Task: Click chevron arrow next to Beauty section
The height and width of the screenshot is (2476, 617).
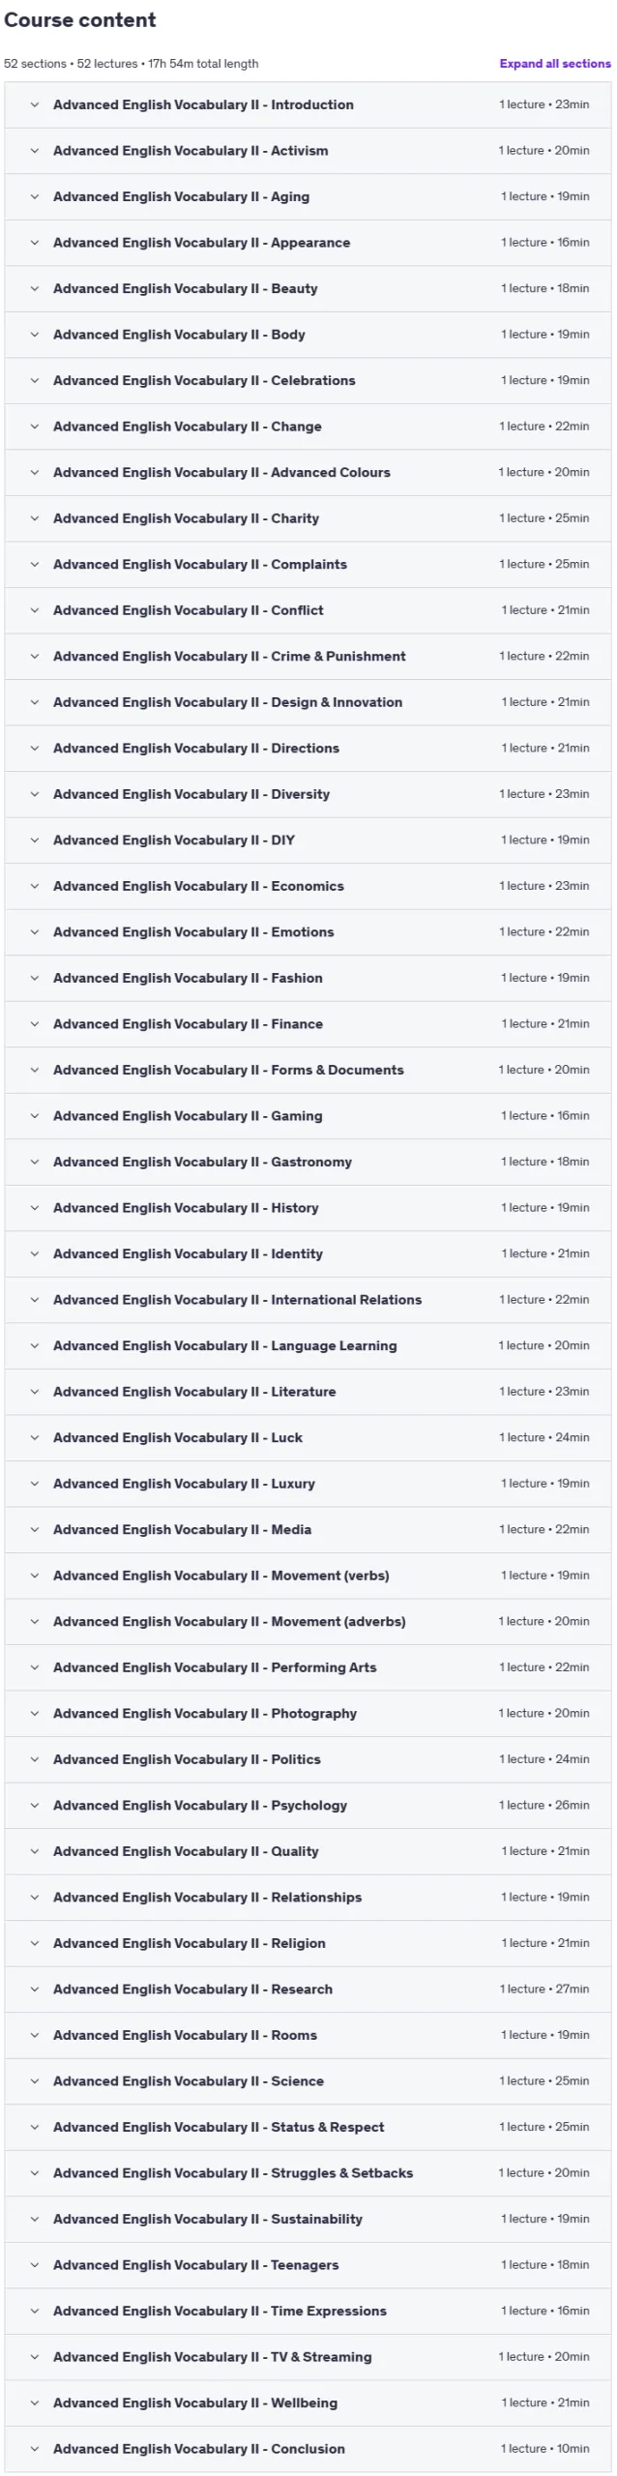Action: (35, 288)
